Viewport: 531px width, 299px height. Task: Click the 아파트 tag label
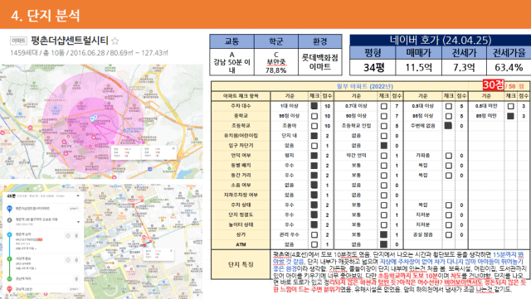[x=18, y=41]
